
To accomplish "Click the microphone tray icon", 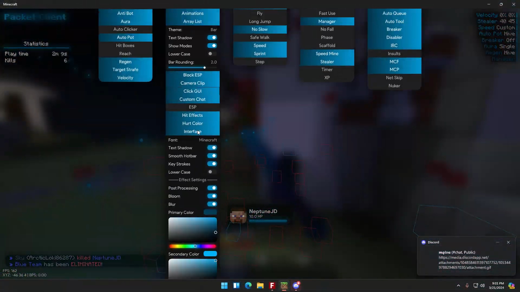I will [467, 286].
